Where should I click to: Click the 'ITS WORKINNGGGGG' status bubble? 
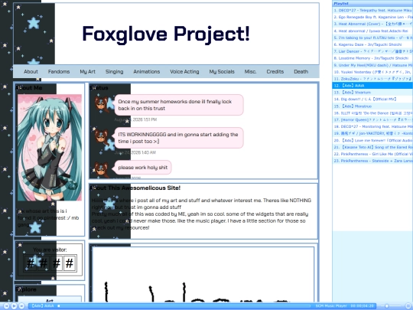179,138
